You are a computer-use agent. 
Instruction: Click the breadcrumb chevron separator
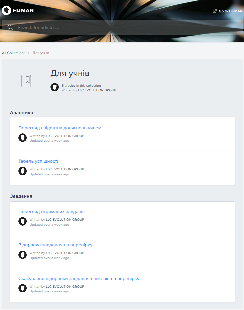pyautogui.click(x=29, y=53)
